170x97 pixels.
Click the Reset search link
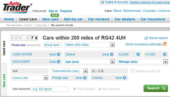158,38
